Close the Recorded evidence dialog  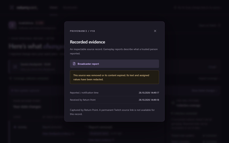(x=155, y=31)
